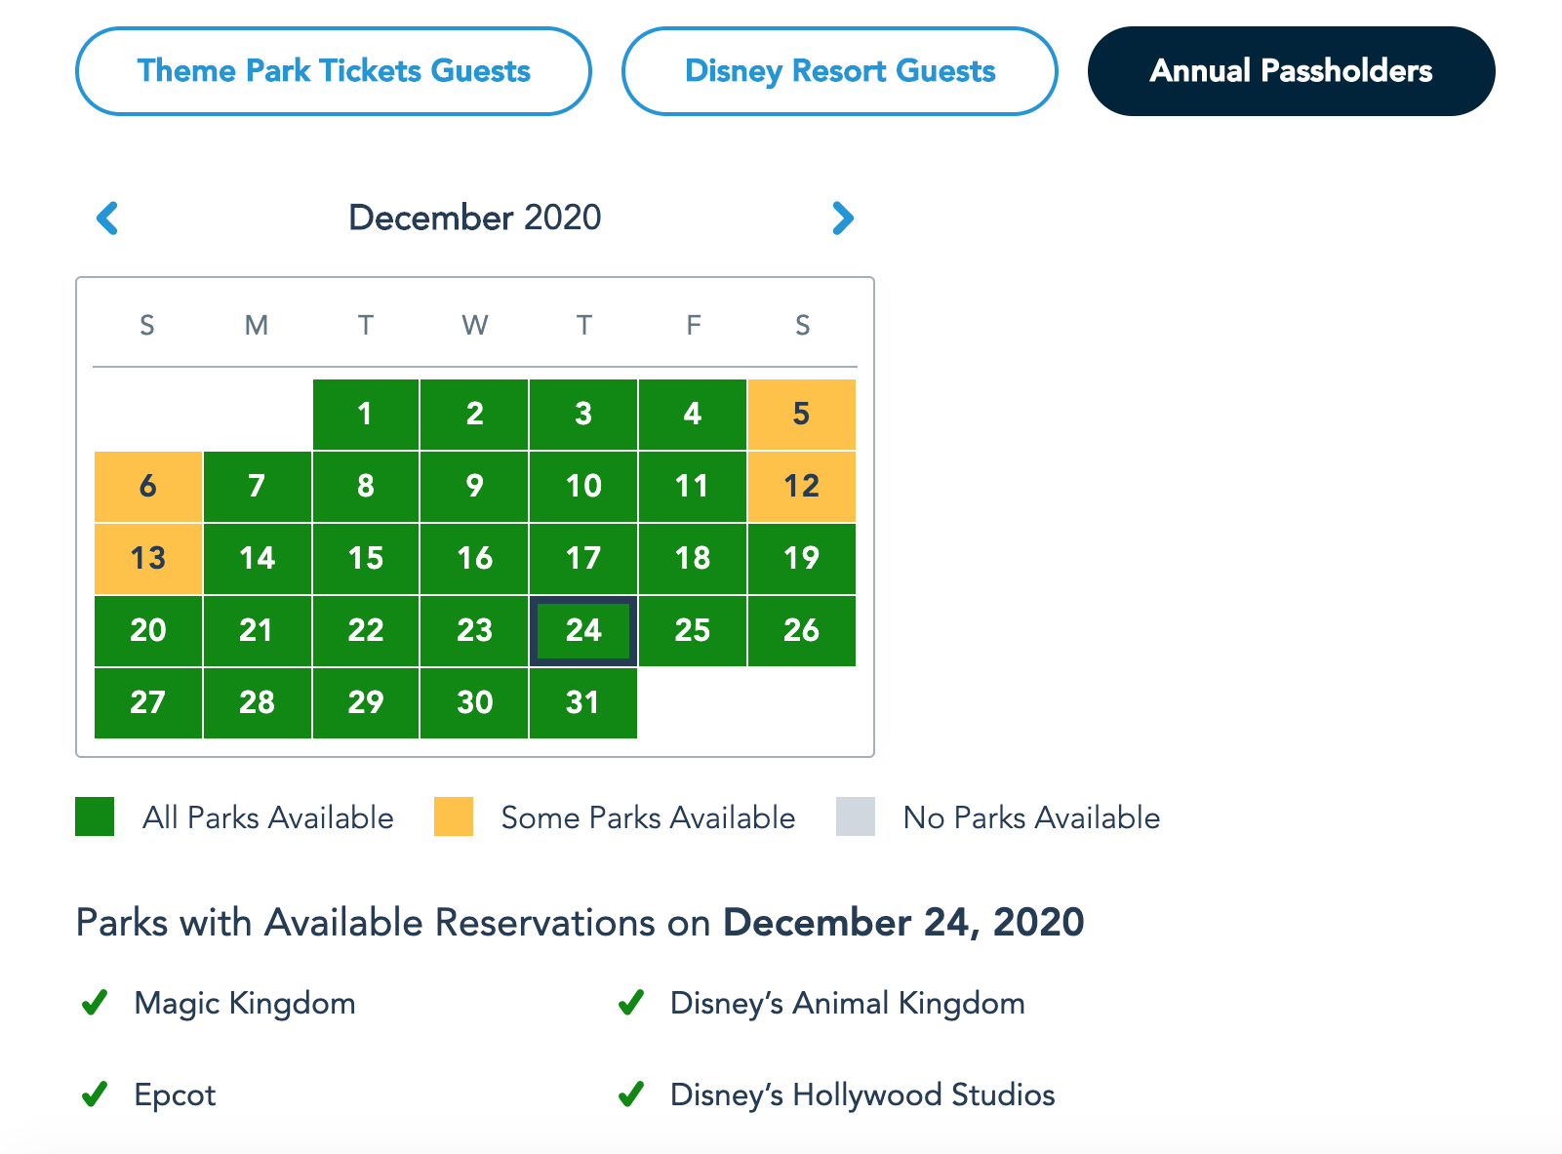Choose December 12 yellow date cell
The image size is (1562, 1154).
(801, 487)
